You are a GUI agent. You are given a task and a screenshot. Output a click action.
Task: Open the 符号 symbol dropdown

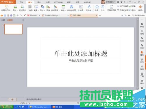pos(97,8)
